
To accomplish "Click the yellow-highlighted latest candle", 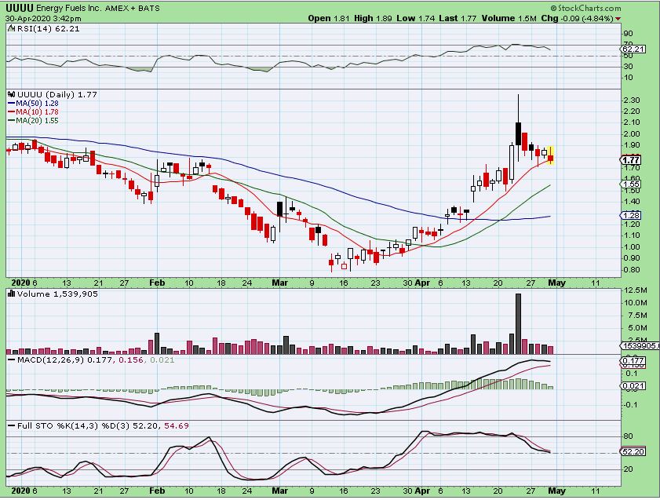I will (551, 155).
